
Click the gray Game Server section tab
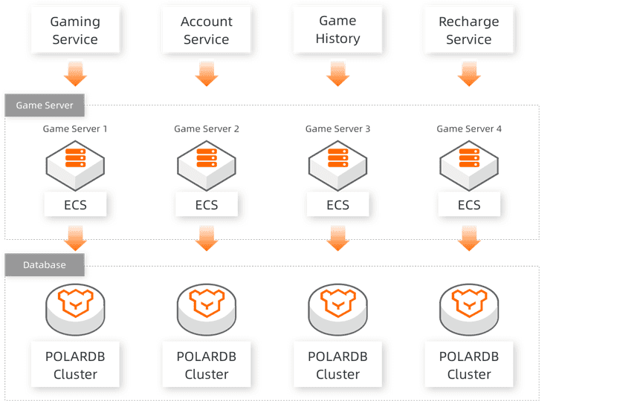pyautogui.click(x=45, y=105)
